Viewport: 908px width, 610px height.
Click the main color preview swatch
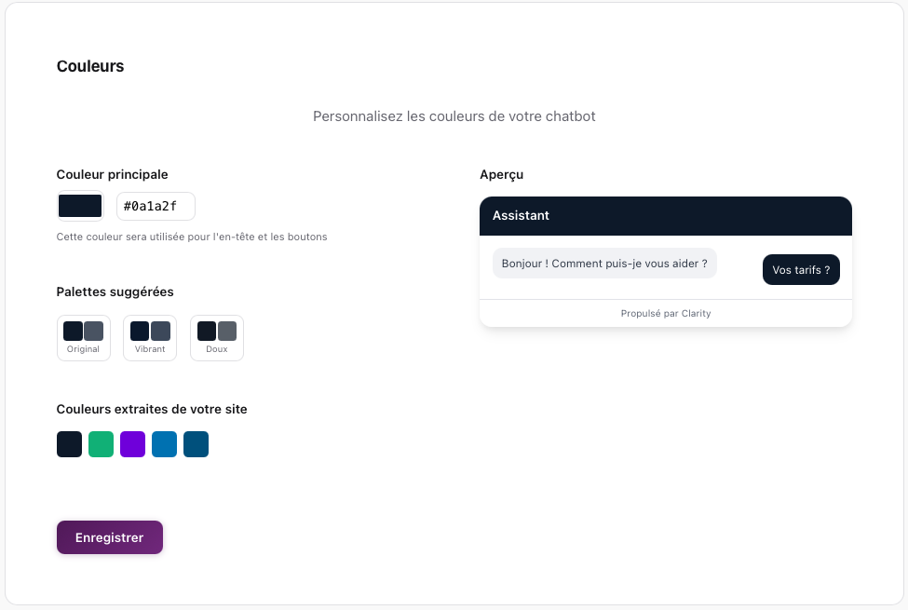coord(79,206)
